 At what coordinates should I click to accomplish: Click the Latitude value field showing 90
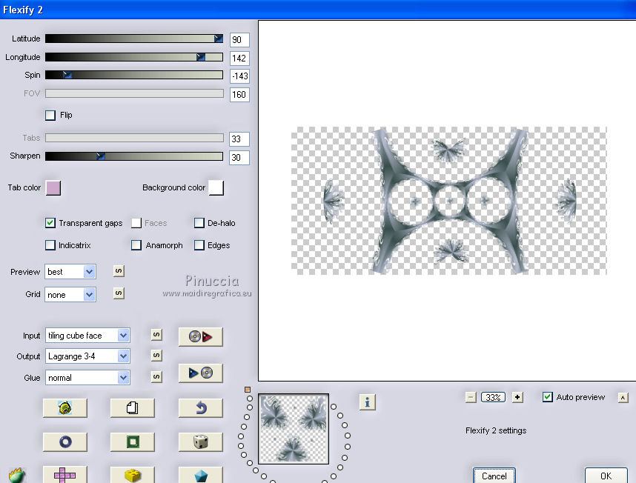239,40
